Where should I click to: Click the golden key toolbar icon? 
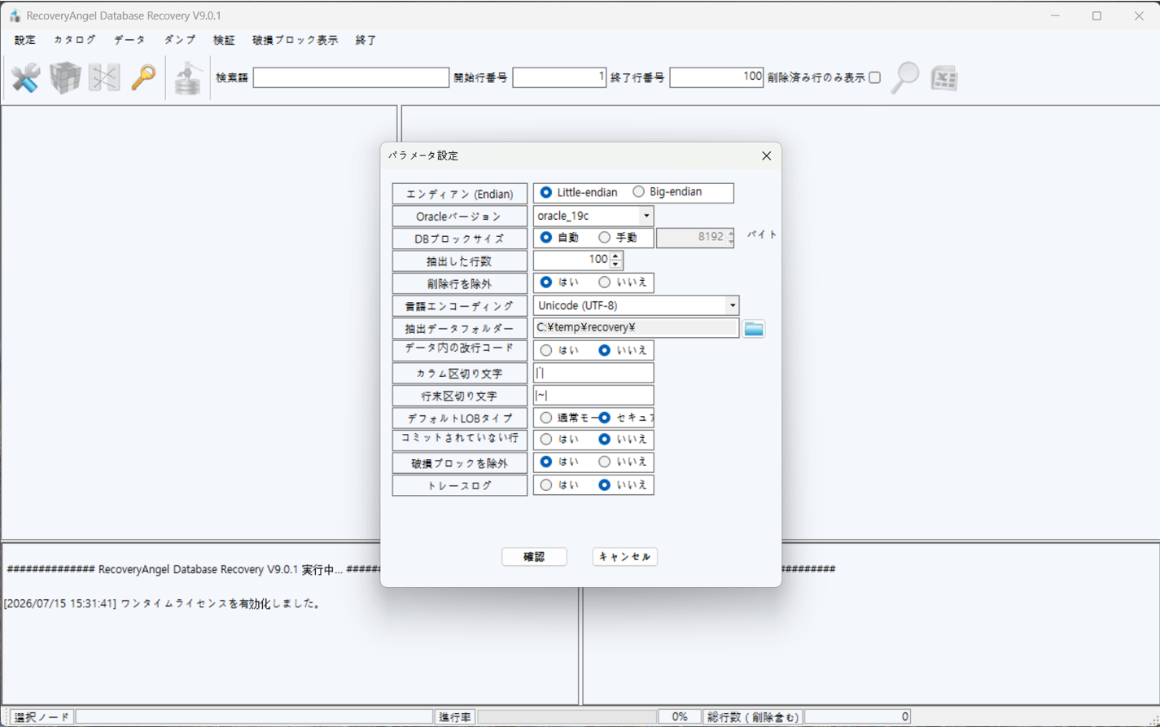143,78
